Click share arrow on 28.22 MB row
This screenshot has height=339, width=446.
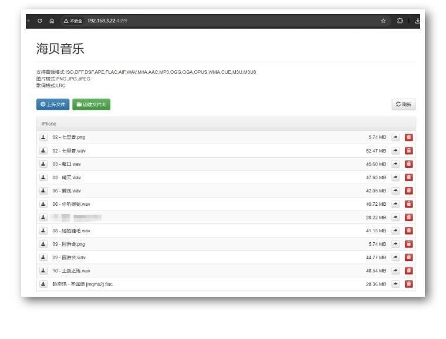396,218
